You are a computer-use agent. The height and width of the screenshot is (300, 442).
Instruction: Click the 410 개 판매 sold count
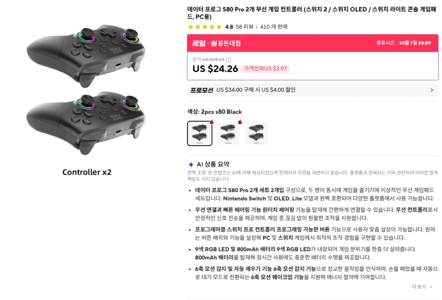pos(274,27)
